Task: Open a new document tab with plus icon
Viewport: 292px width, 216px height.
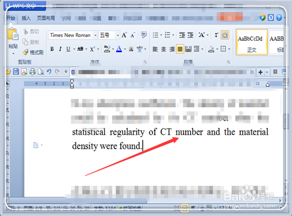Action: click(260, 72)
